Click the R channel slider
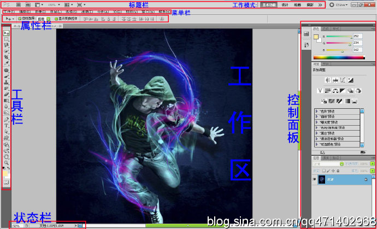This screenshot has width=377, height=229. [x=339, y=37]
